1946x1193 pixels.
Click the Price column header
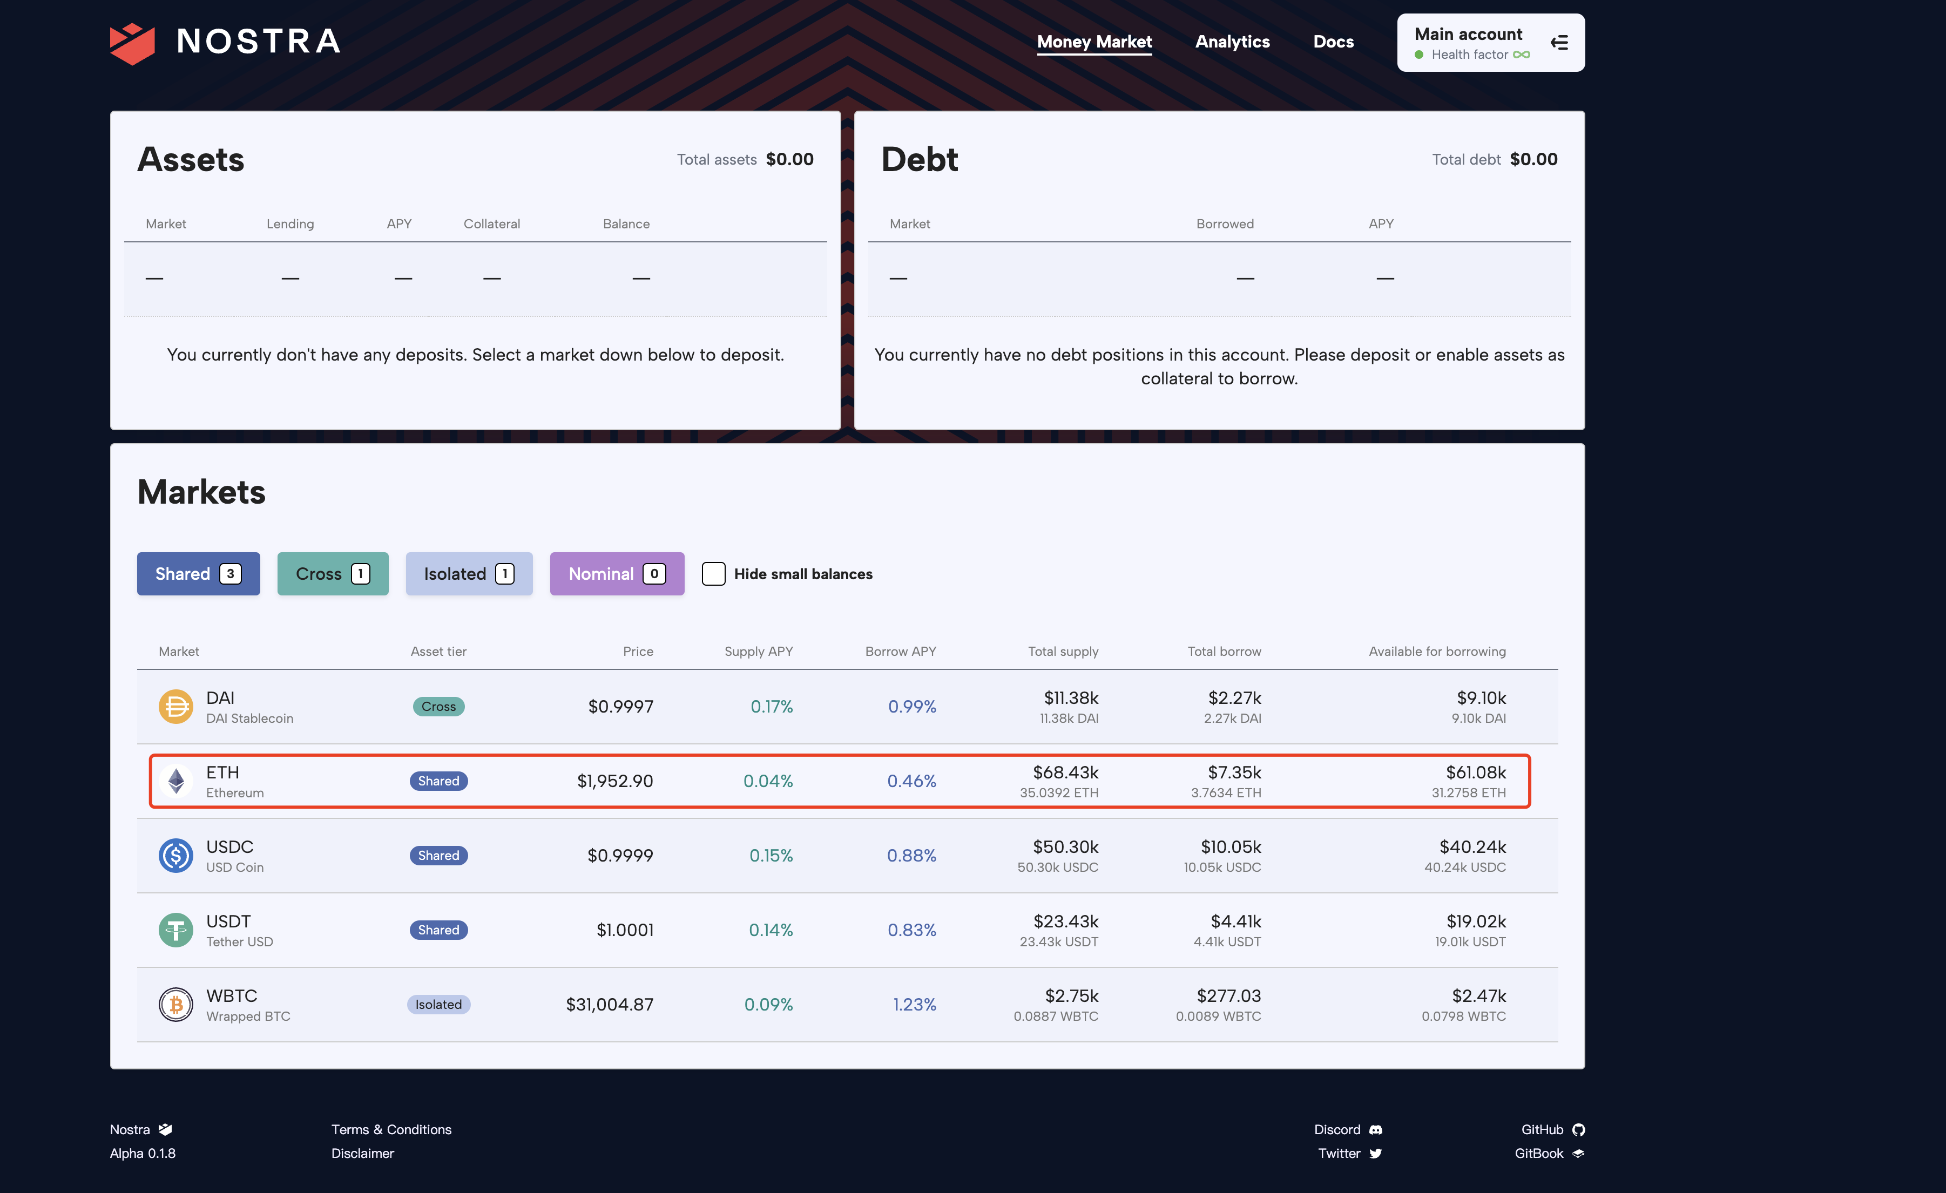click(x=638, y=652)
